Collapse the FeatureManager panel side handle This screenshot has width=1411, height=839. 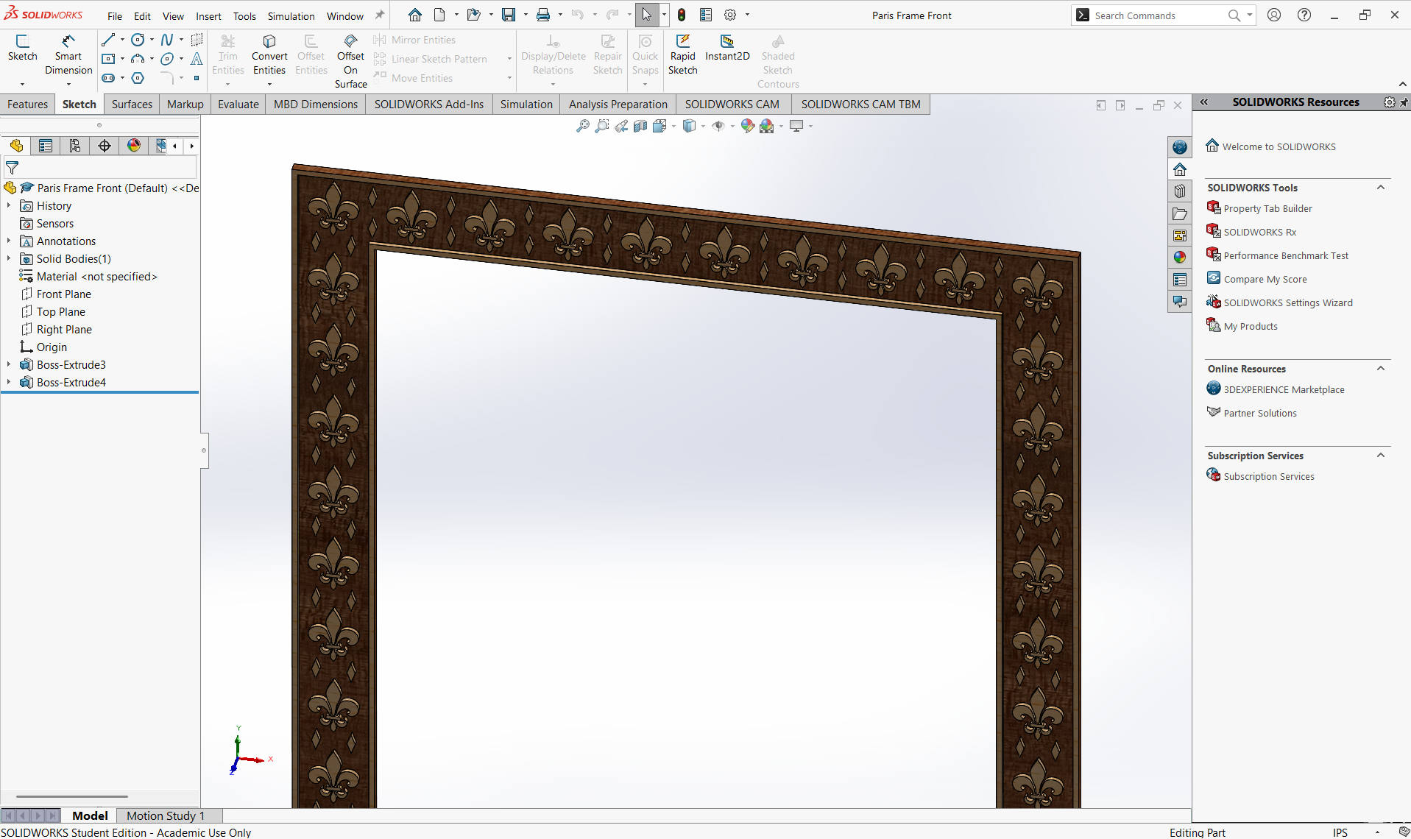204,450
